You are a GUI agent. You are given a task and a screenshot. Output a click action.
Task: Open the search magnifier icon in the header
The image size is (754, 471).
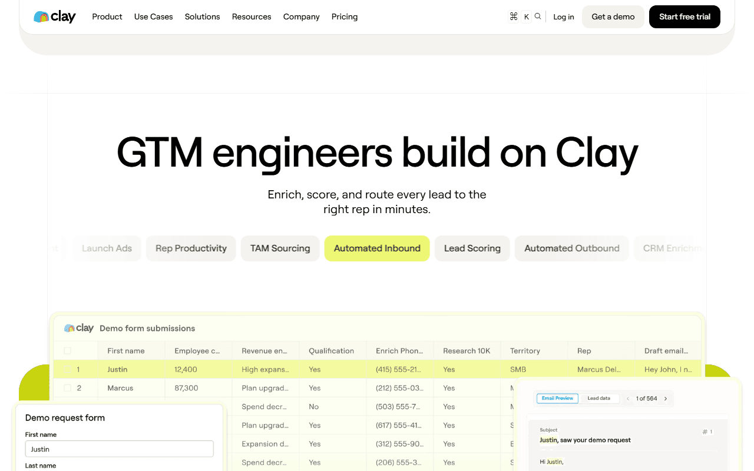(538, 16)
